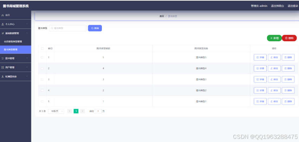This screenshot has height=142, width=299.
Task: Click the 图书类型4 name cell
Action: pos(201,68)
